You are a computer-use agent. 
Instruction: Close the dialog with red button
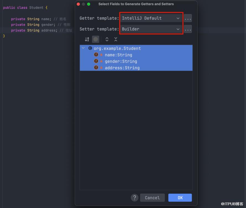[x=78, y=4]
